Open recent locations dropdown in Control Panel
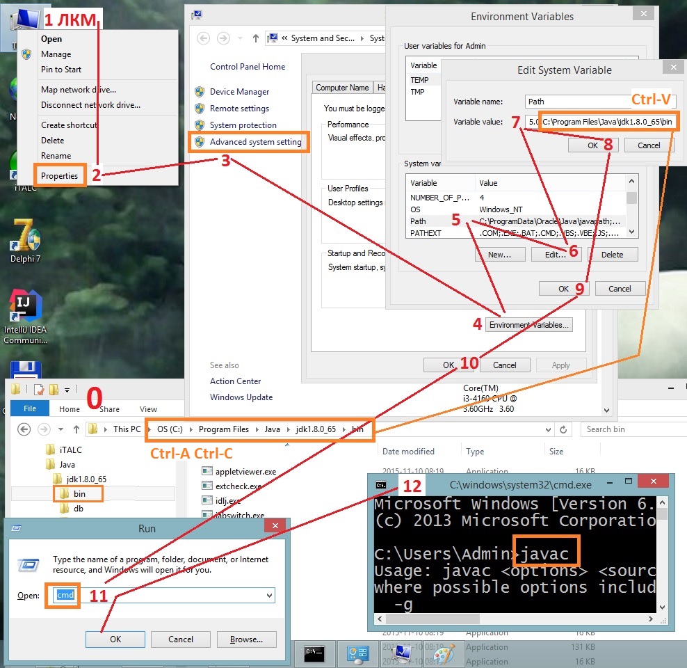This screenshot has height=668, width=687. tap(240, 38)
